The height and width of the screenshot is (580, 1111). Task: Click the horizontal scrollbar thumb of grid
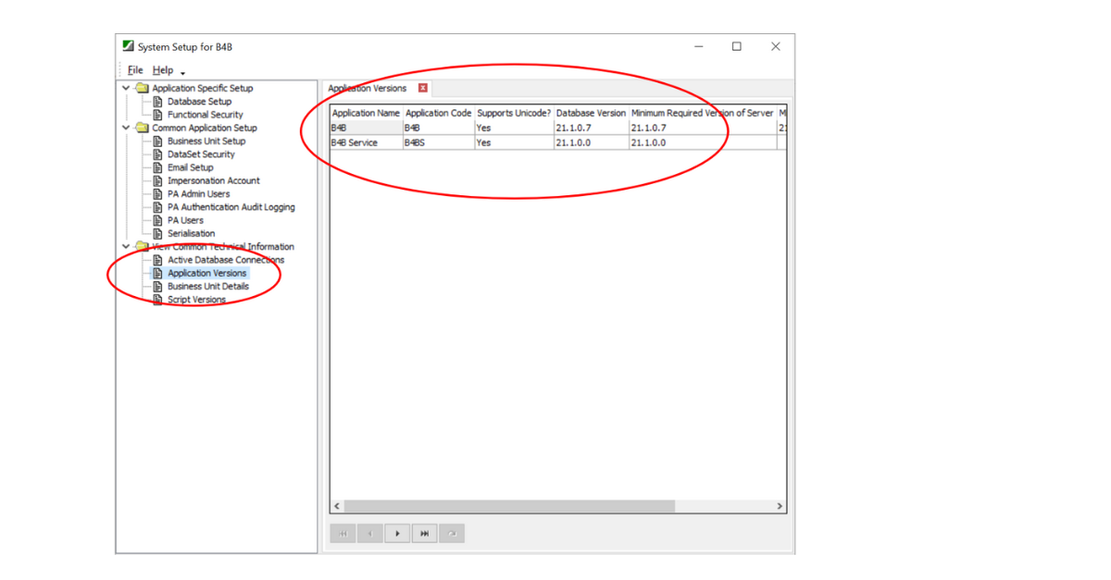click(x=509, y=506)
